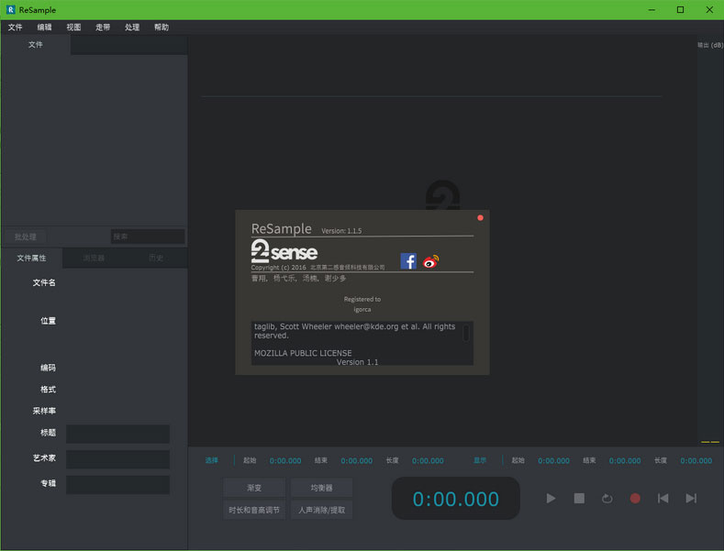Image resolution: width=724 pixels, height=551 pixels.
Task: Click the 输出 (dB) meter label
Action: [x=710, y=45]
